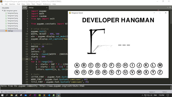Open network icon in tray
This screenshot has width=172, height=97.
coord(145,95)
